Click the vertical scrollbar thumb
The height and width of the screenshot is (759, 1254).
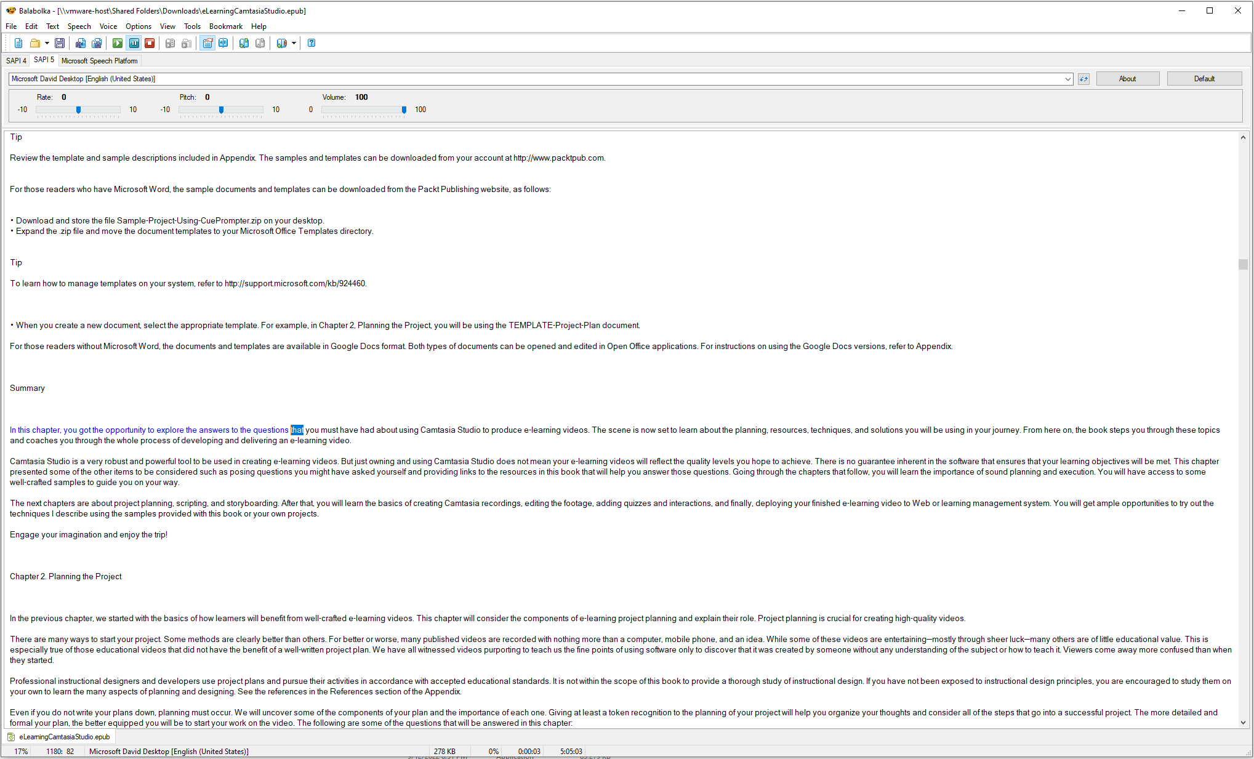1243,264
